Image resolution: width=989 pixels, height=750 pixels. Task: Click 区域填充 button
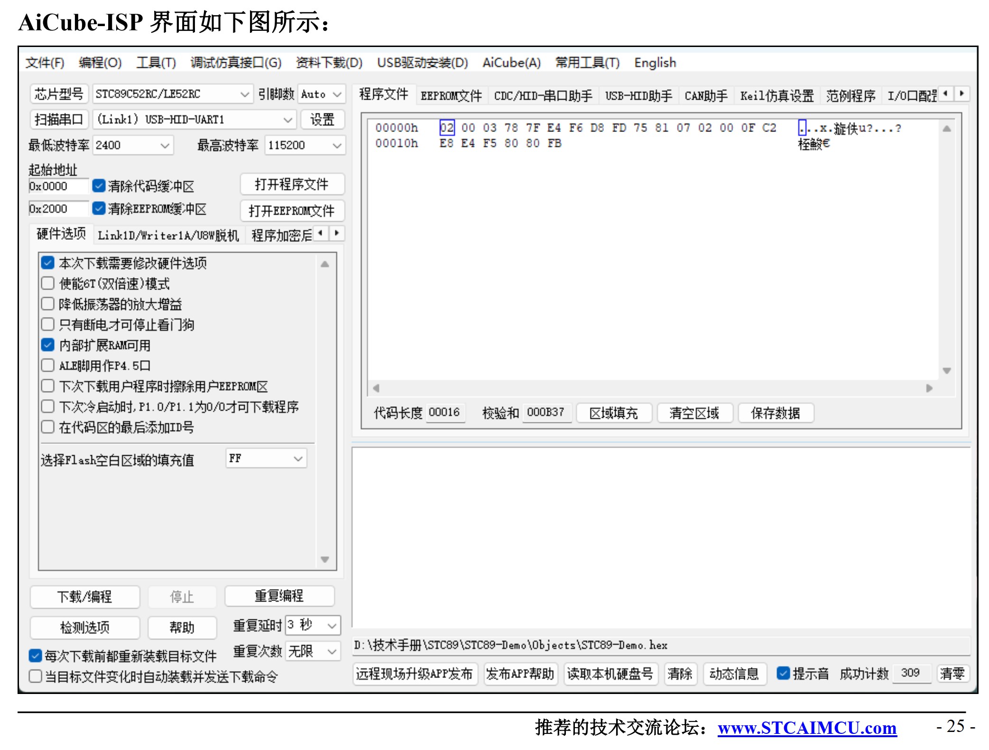tap(614, 413)
